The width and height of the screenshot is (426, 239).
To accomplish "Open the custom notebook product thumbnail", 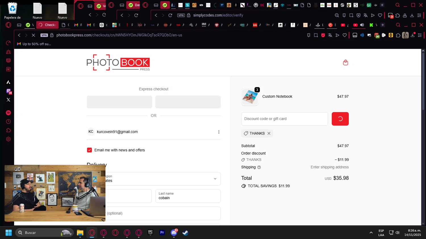I will [250, 97].
